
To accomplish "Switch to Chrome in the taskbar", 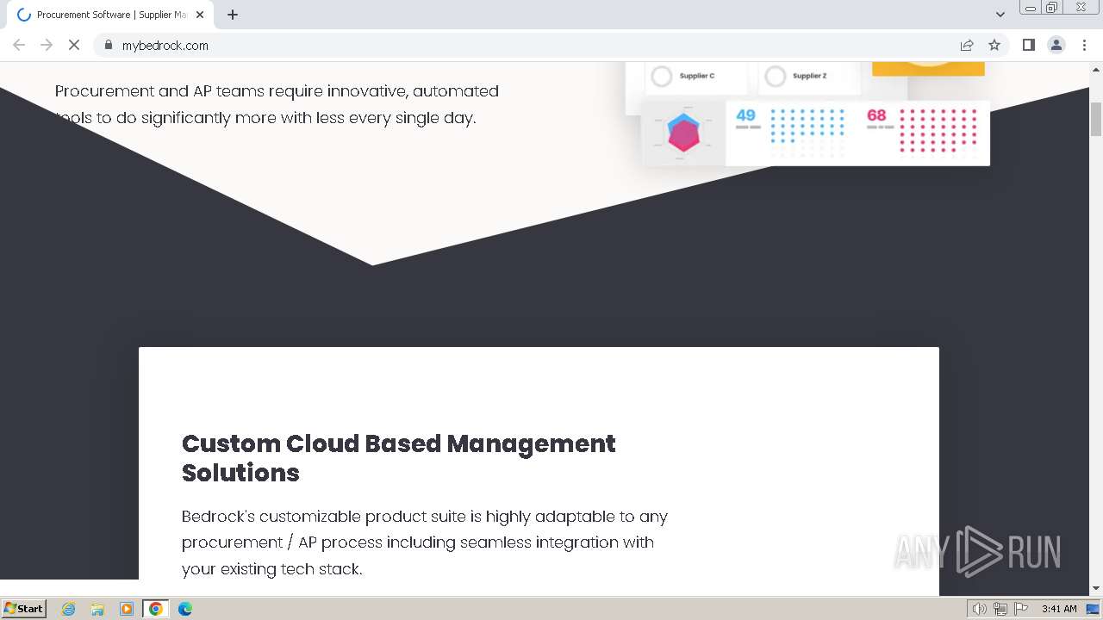I will coord(156,609).
